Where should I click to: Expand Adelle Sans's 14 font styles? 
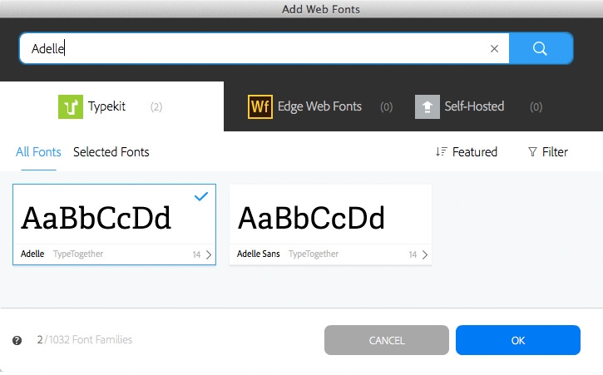pos(418,254)
